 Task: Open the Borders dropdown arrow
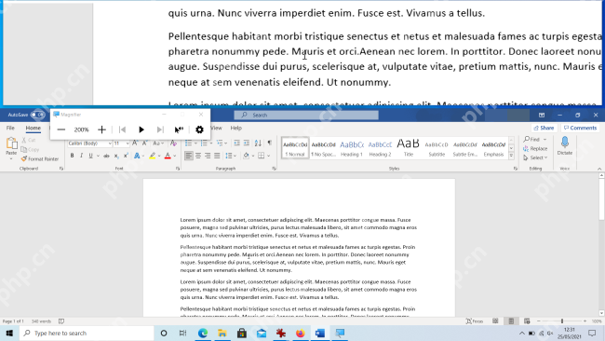pyautogui.click(x=269, y=156)
